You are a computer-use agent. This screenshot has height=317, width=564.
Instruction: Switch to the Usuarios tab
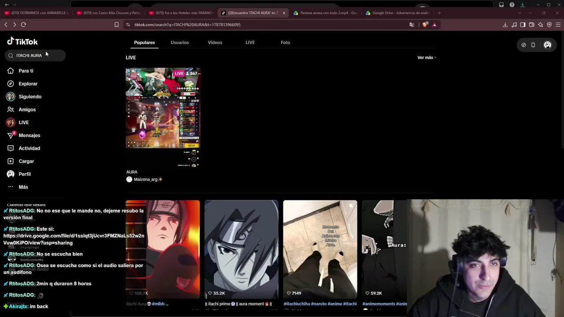(180, 42)
